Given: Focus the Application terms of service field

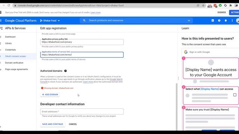Looking at the screenshot, I should [82, 55].
